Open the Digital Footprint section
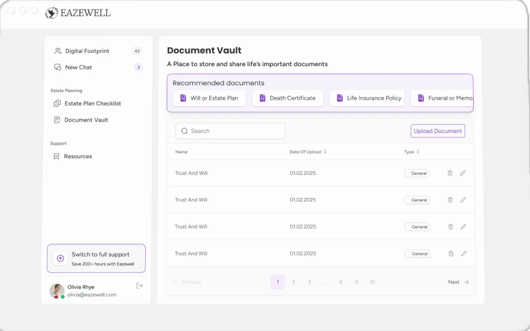The image size is (530, 331). click(x=87, y=51)
